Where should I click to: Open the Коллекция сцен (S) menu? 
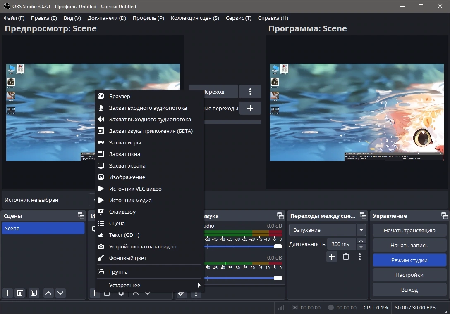pos(195,18)
